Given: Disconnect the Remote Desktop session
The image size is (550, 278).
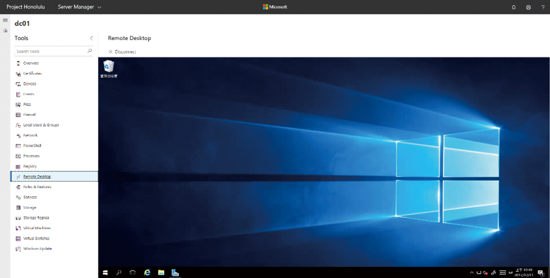Looking at the screenshot, I should point(122,52).
